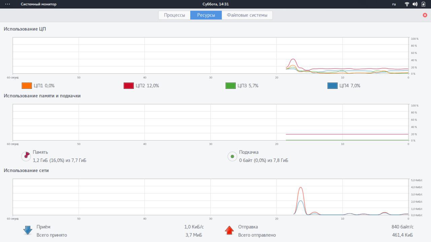Open the ru keyboard layout selector

coord(394,4)
